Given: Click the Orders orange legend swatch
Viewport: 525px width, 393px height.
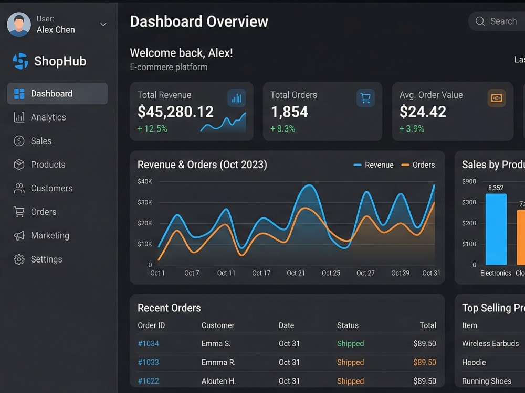Looking at the screenshot, I should (x=405, y=165).
